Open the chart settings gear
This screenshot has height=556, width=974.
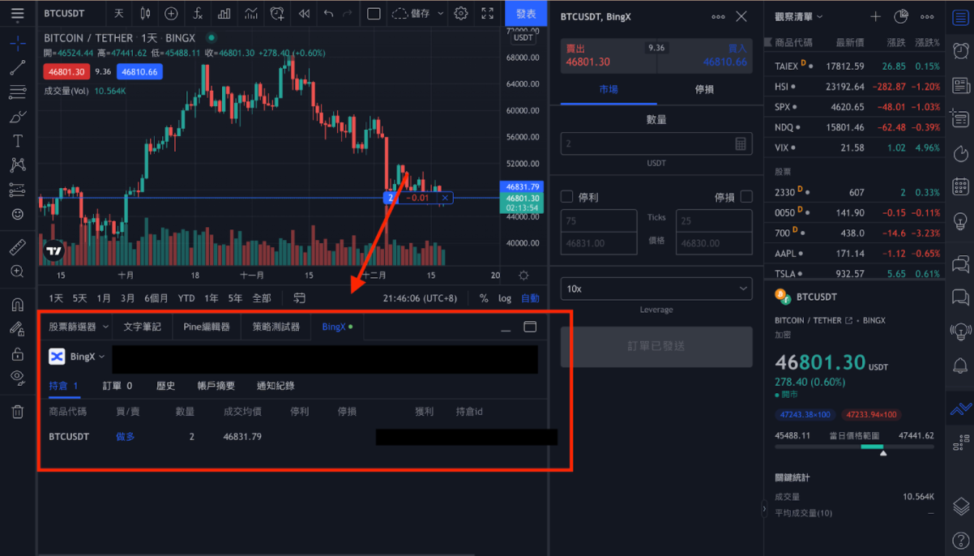(461, 14)
